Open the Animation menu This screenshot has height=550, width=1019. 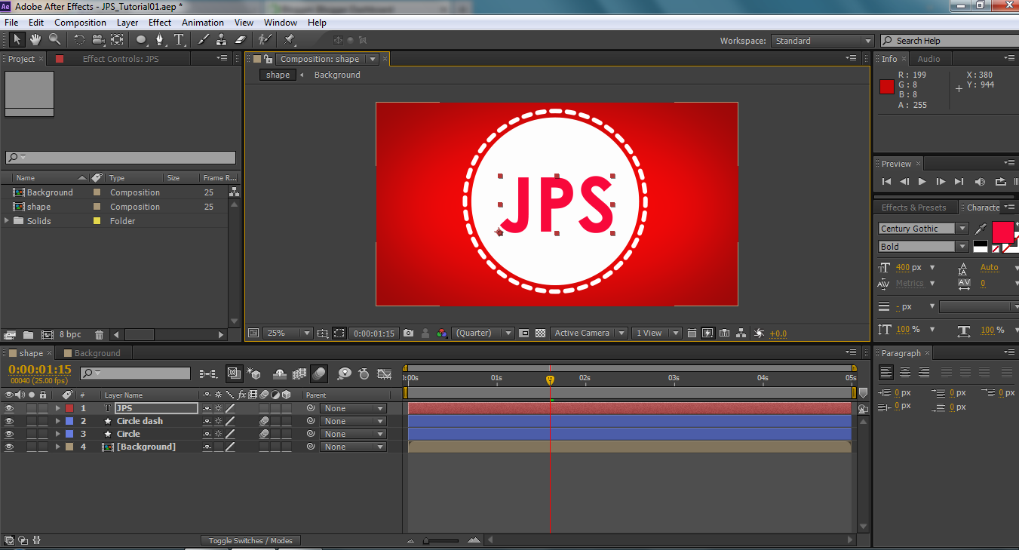pos(203,23)
